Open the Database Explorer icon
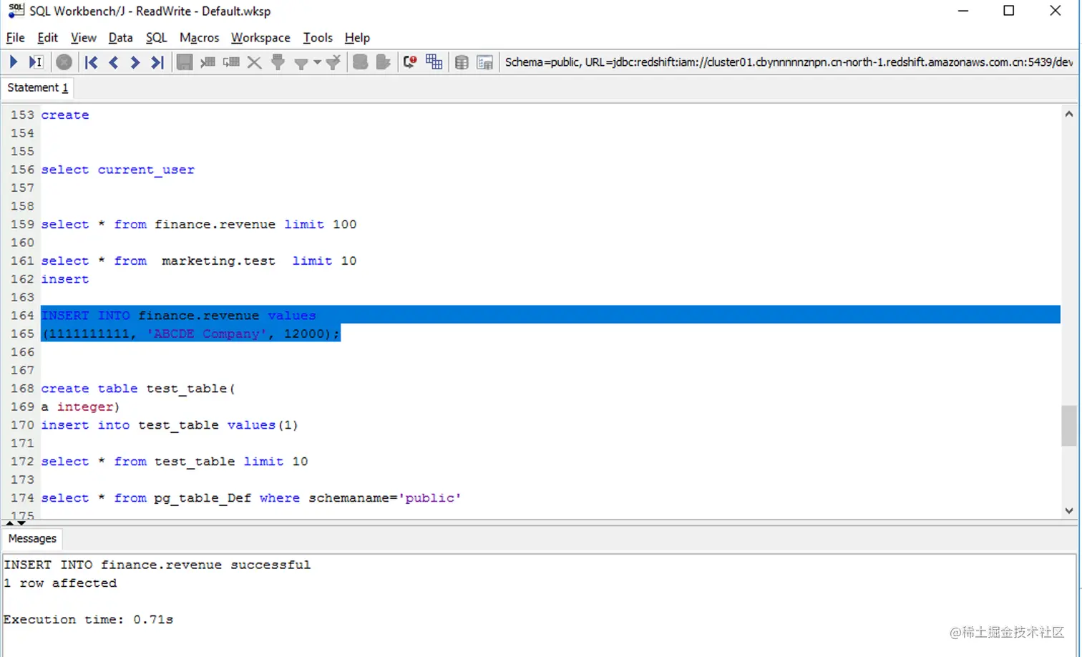The height and width of the screenshot is (657, 1082). coord(462,62)
